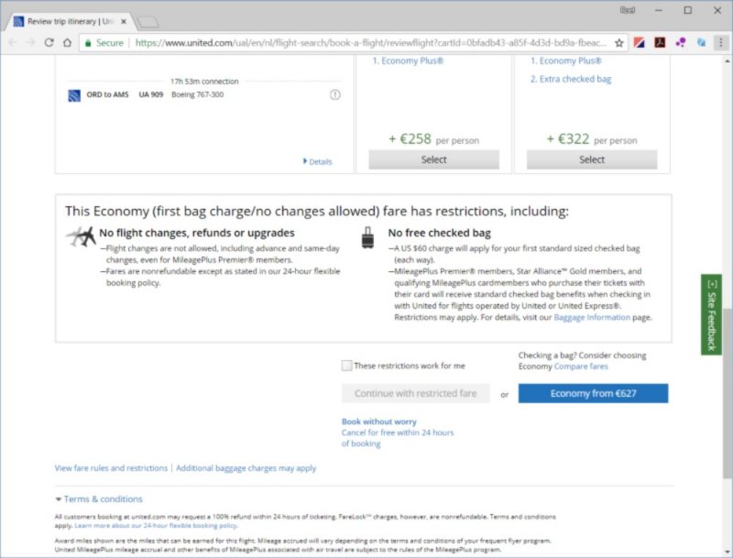Click the address bar URL field
This screenshot has height=558, width=733.
(x=366, y=42)
